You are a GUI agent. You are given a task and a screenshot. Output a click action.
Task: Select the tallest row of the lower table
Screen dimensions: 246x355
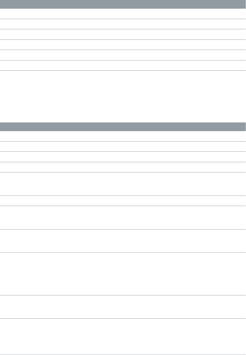pyautogui.click(x=123, y=274)
